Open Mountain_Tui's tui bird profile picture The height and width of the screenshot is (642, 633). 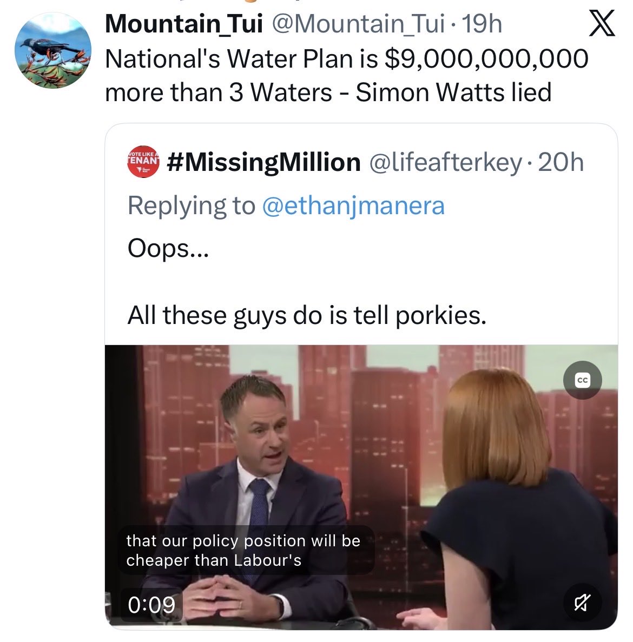tap(53, 50)
